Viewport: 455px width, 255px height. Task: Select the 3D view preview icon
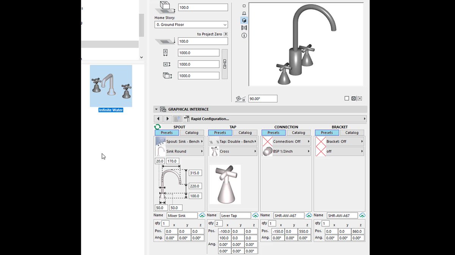[244, 20]
